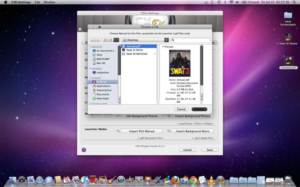This screenshot has width=300, height=187.
Task: Expand Swat Screenshots column arrow
Action: [155, 54]
